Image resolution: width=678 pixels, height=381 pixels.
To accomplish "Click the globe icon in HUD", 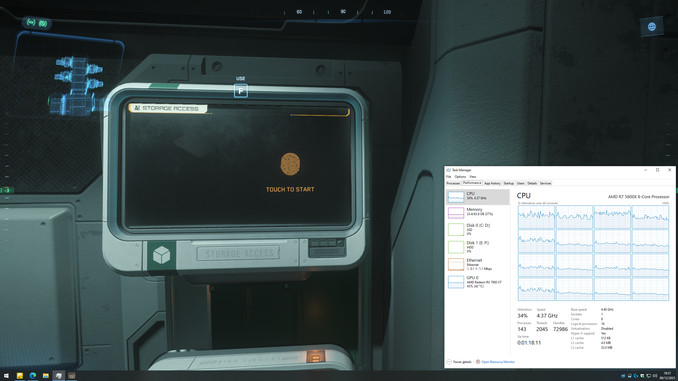I will pos(652,26).
